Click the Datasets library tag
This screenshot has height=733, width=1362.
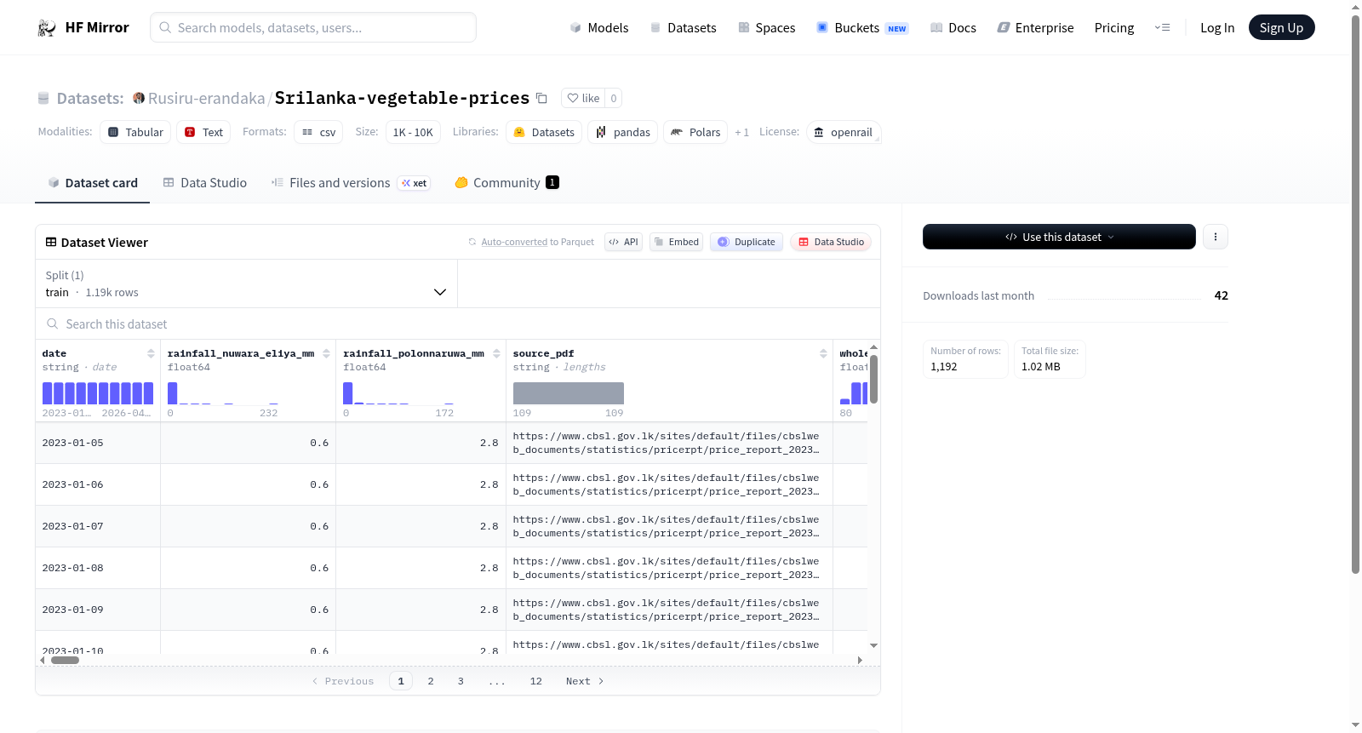click(544, 132)
